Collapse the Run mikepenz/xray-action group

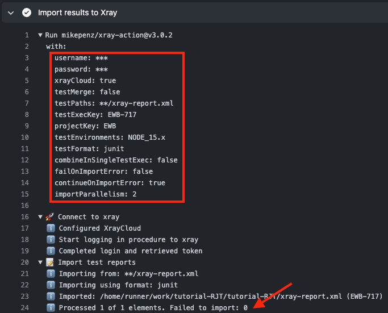click(x=40, y=35)
